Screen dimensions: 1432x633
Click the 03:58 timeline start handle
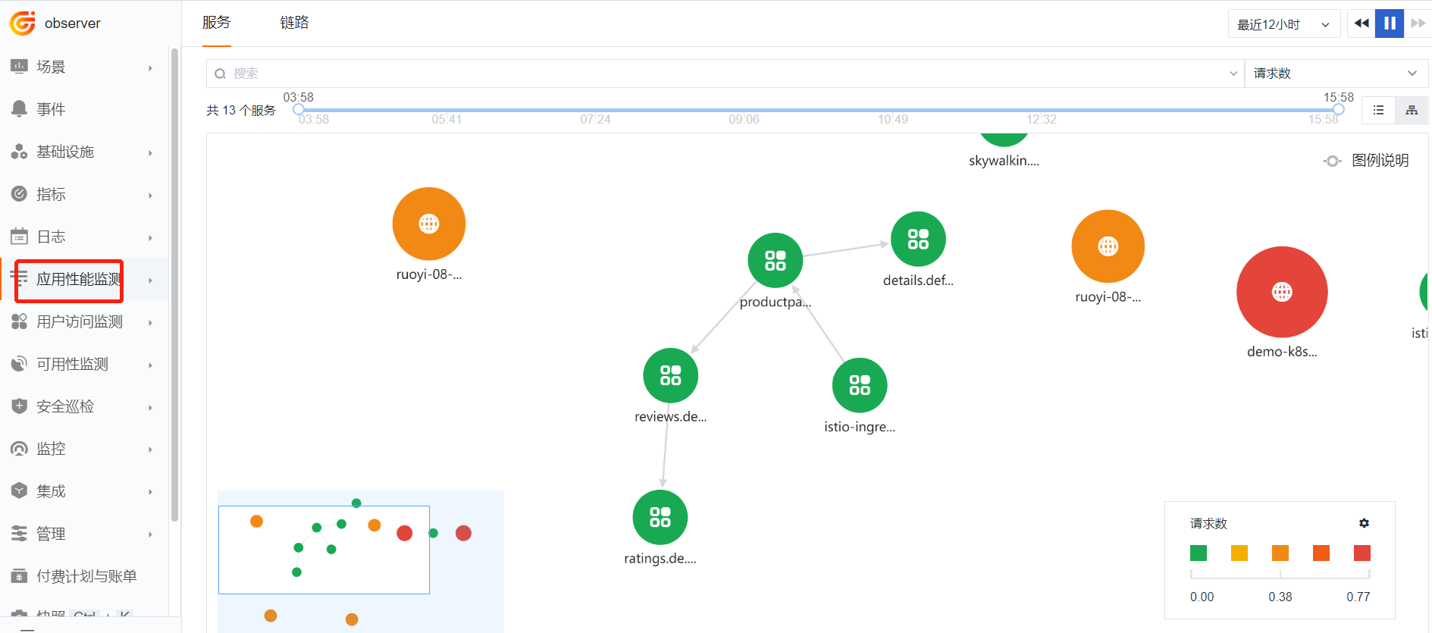pyautogui.click(x=299, y=109)
